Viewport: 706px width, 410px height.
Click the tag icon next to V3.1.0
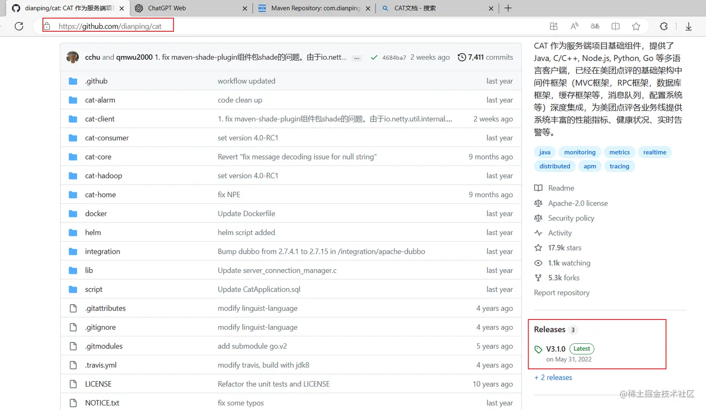point(538,349)
